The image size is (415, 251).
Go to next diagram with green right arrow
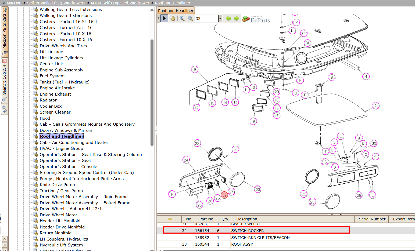(x=237, y=19)
